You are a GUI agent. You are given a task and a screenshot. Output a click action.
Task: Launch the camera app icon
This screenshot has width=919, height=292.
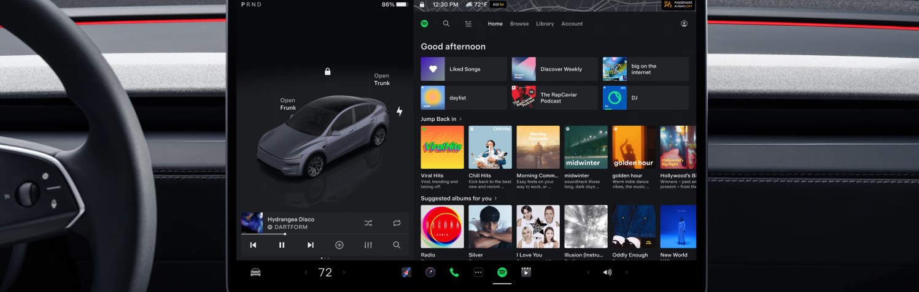(430, 272)
